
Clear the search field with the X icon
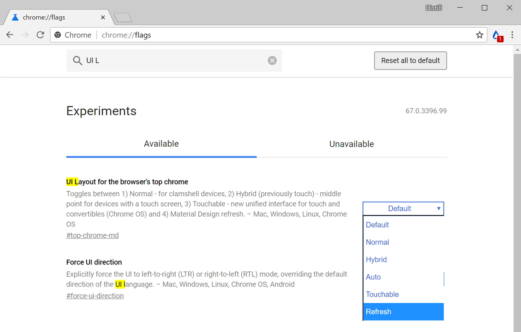272,60
